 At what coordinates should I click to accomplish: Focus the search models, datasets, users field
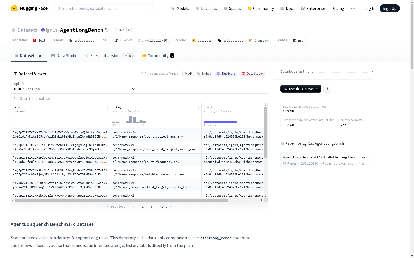point(103,8)
